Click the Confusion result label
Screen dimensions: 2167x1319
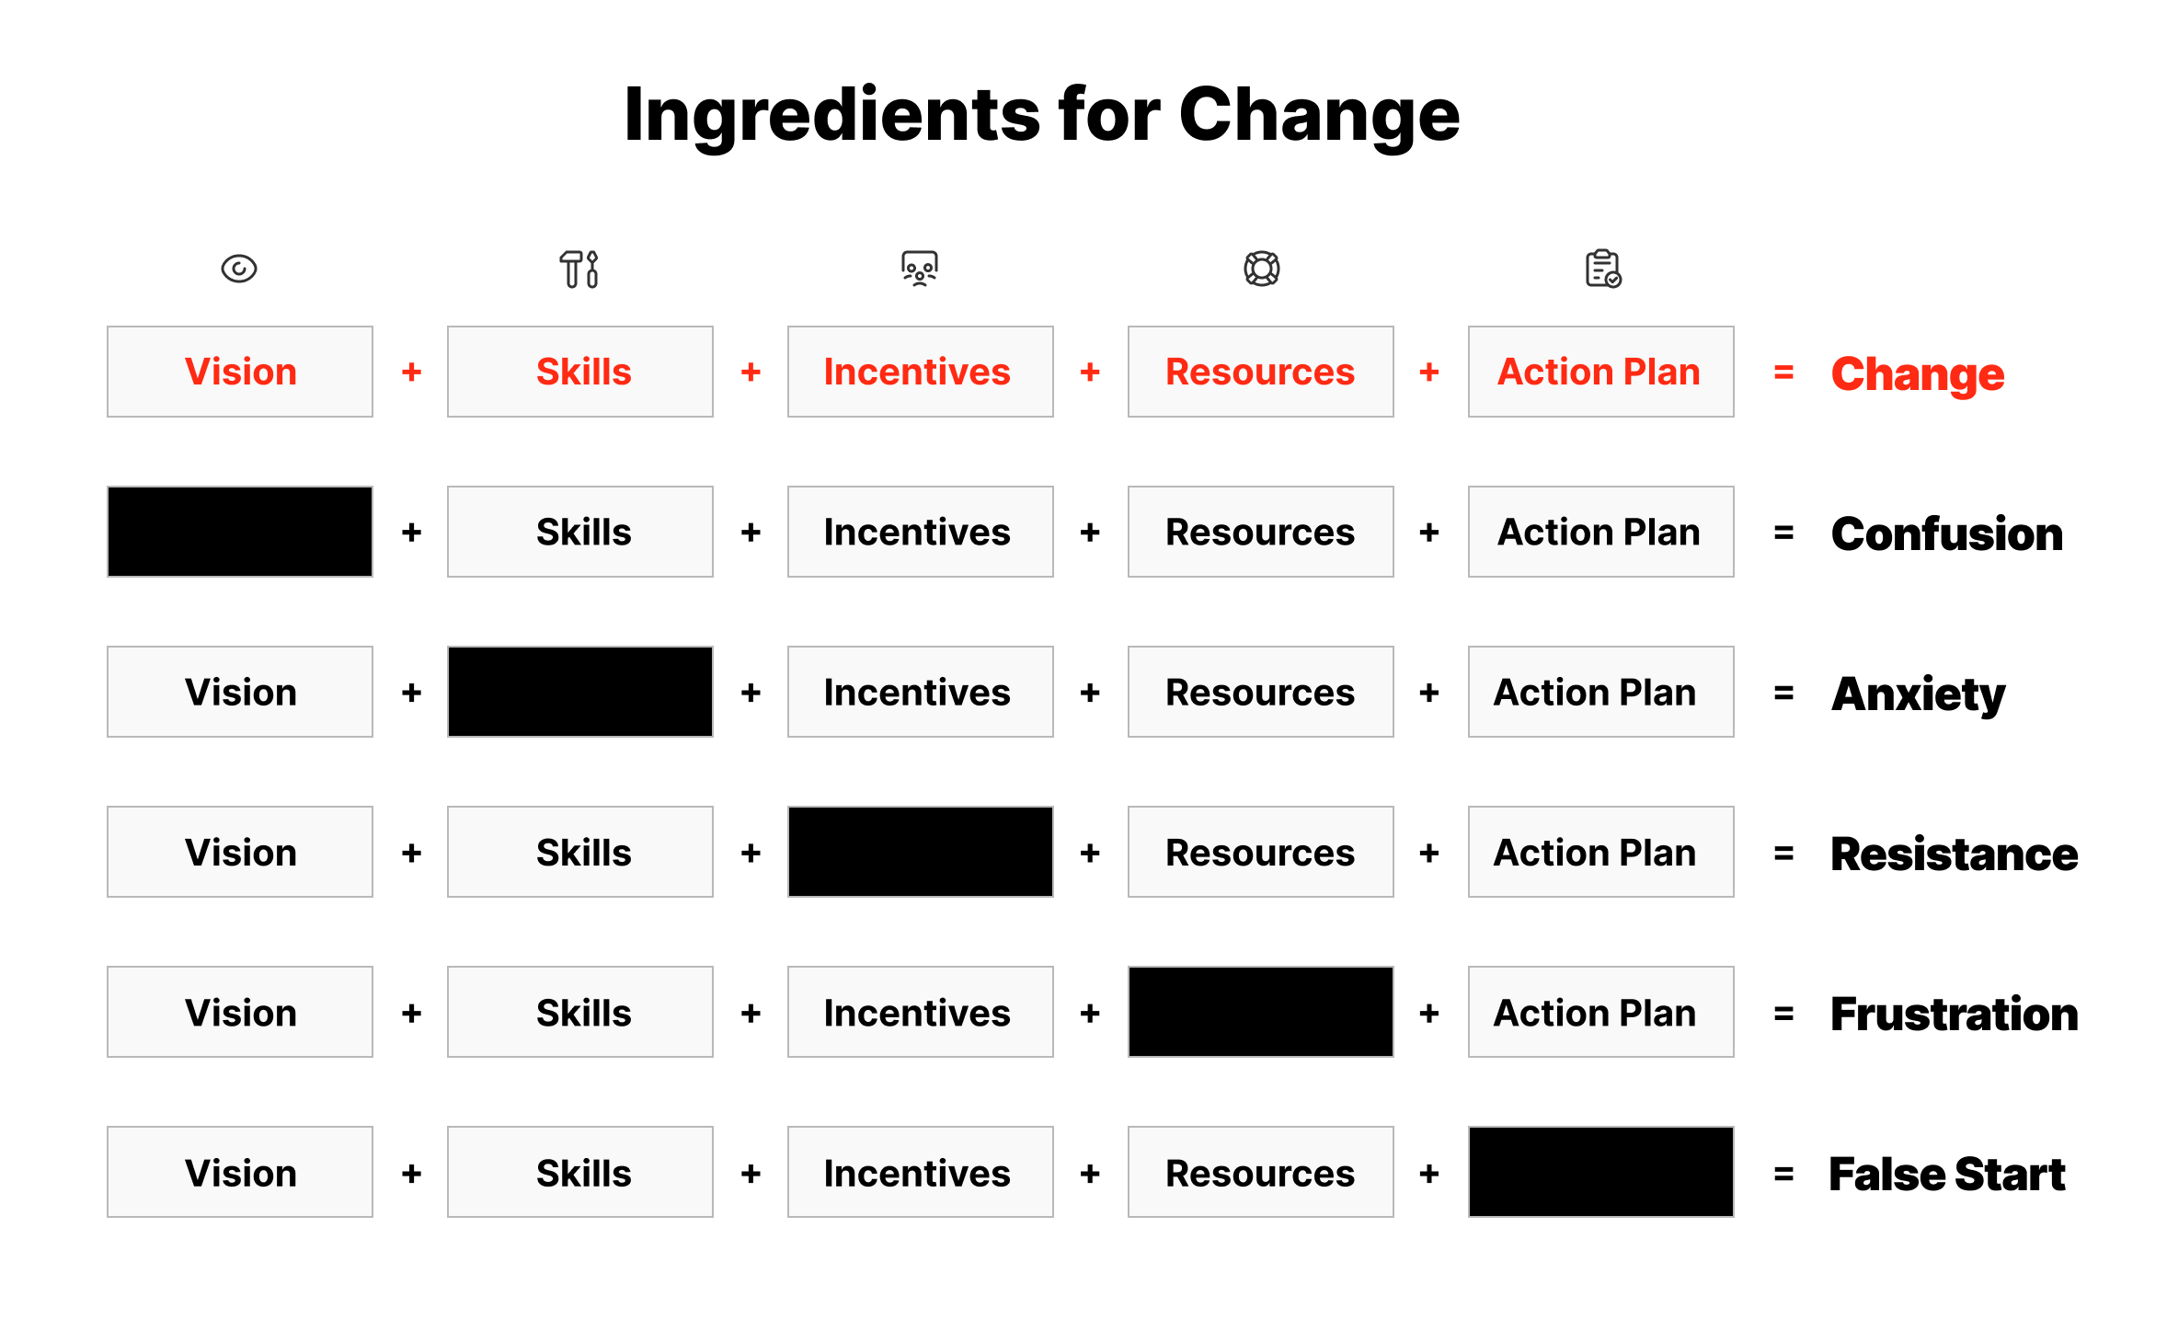tap(1946, 533)
